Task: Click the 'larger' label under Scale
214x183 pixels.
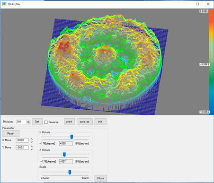Action: click(x=85, y=178)
